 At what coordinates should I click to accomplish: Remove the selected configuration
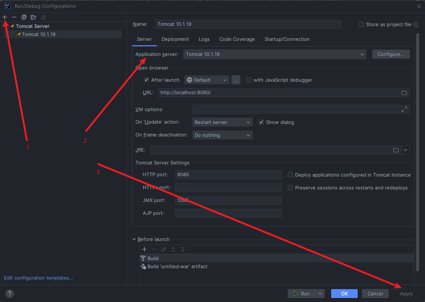coord(14,17)
